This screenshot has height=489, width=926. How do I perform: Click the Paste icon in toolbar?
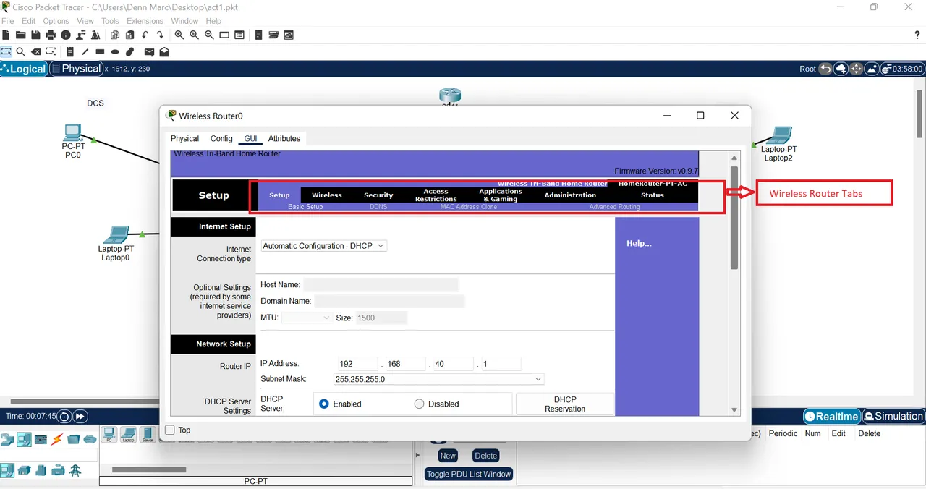click(129, 35)
